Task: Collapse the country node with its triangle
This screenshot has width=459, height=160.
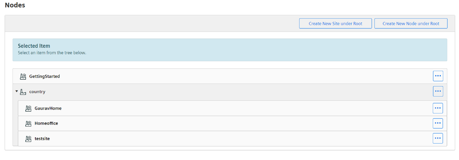Action: (17, 91)
